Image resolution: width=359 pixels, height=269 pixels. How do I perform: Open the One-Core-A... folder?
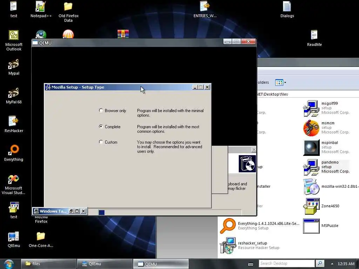tap(41, 239)
